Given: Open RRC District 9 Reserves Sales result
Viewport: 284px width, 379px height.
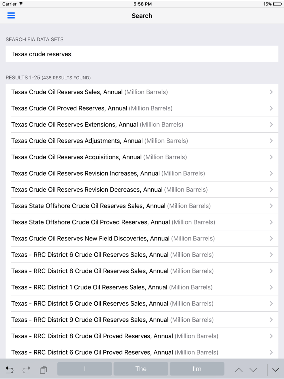Looking at the screenshot, I should coord(112,320).
